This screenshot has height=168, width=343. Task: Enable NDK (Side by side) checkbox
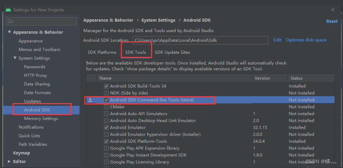tap(106, 93)
